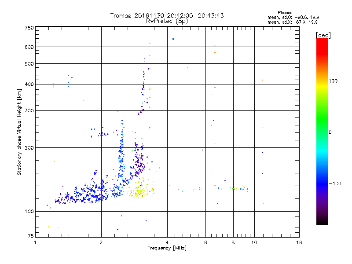Click the y-axis label "Stationary phase Virtual Height [km]"
The width and height of the screenshot is (352, 264).
[x=19, y=132]
